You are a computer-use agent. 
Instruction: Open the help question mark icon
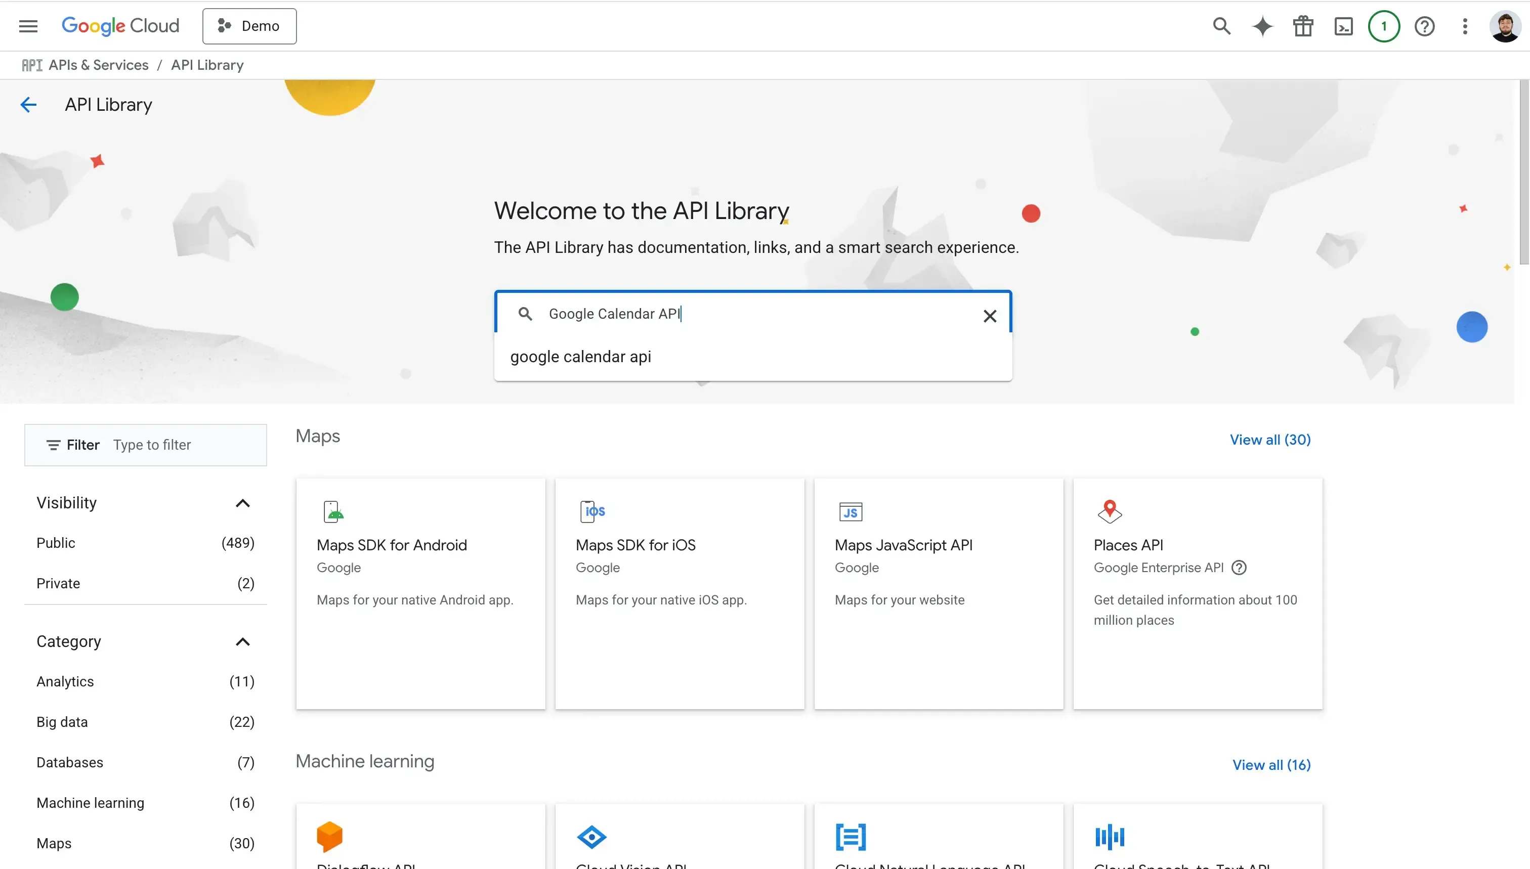pyautogui.click(x=1424, y=26)
